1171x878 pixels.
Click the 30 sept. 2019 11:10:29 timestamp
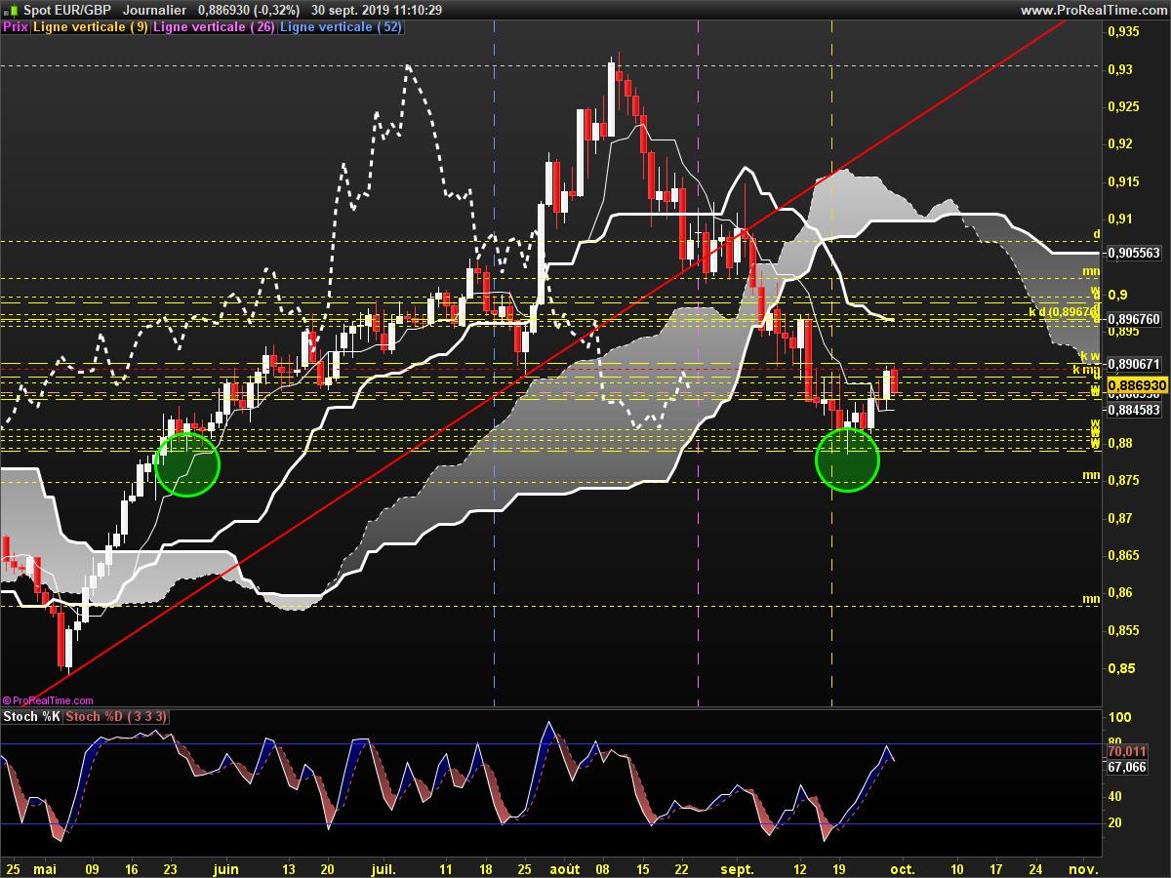click(x=378, y=10)
